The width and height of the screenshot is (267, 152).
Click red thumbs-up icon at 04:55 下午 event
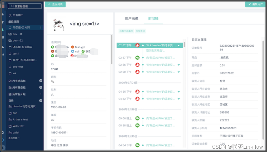(137, 92)
